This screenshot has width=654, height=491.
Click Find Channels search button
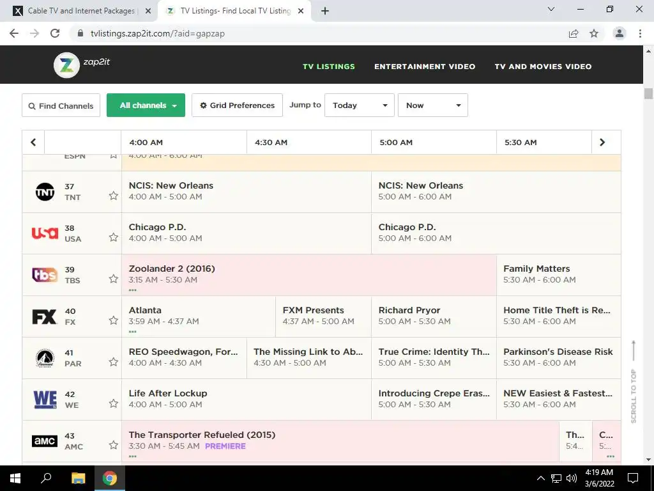(61, 105)
